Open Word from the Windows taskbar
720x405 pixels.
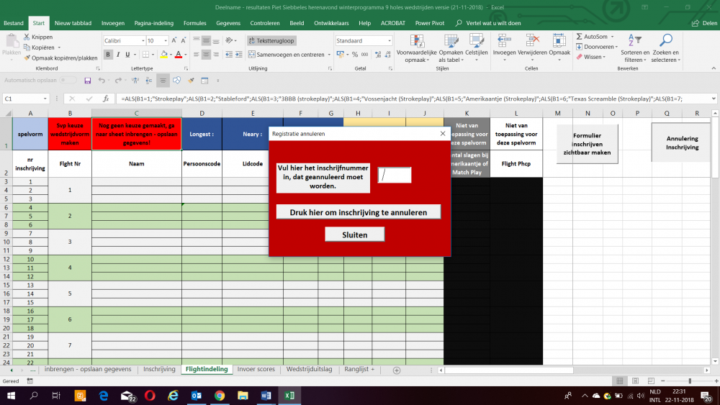click(265, 396)
